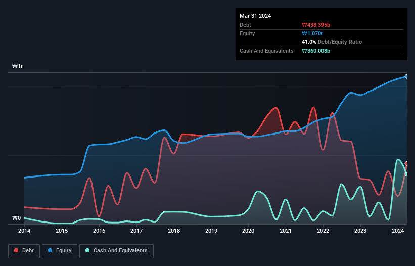Click the 2017 x-axis label
The width and height of the screenshot is (415, 266).
coord(136,231)
